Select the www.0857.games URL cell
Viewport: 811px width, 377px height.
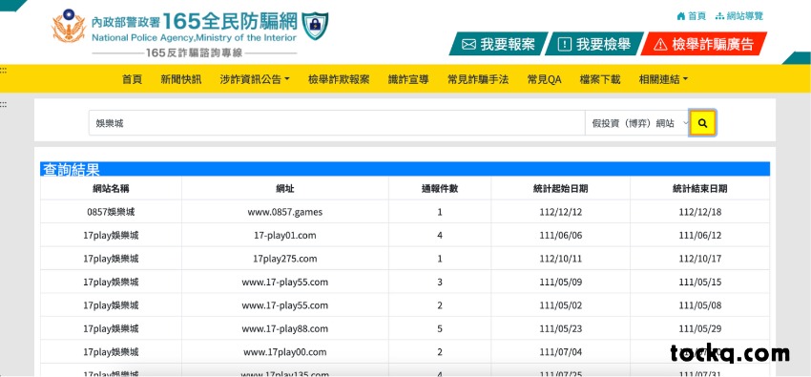pyautogui.click(x=285, y=212)
